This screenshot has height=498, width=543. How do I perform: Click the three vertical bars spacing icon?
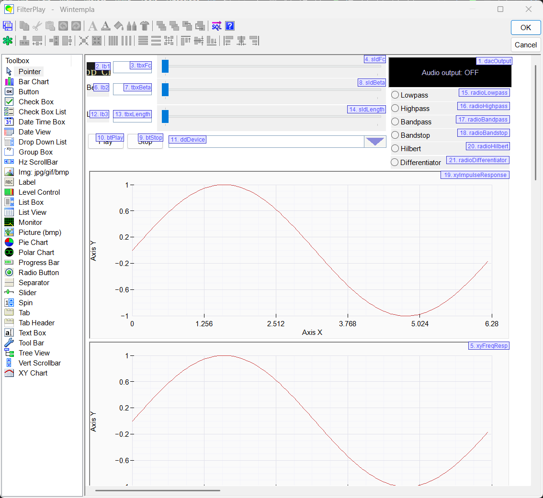click(126, 41)
